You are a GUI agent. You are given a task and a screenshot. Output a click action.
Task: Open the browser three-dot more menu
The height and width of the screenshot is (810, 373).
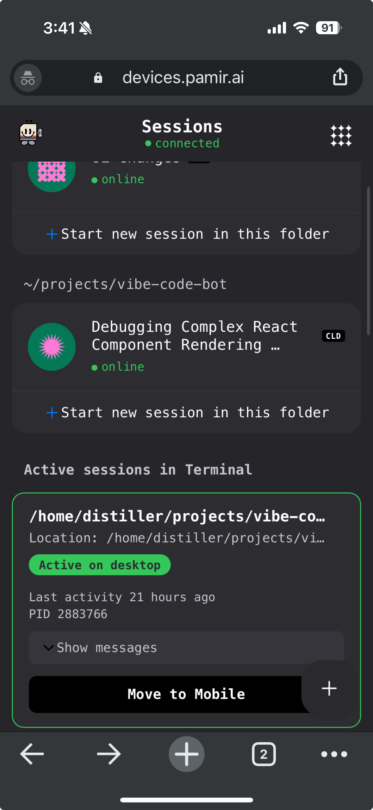(x=334, y=754)
